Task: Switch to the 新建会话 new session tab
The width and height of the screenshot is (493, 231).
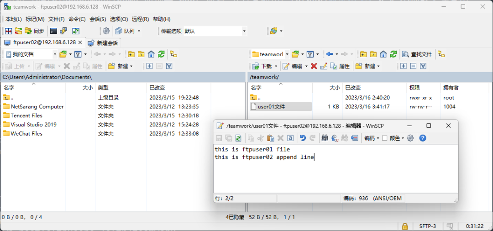Action: 103,42
